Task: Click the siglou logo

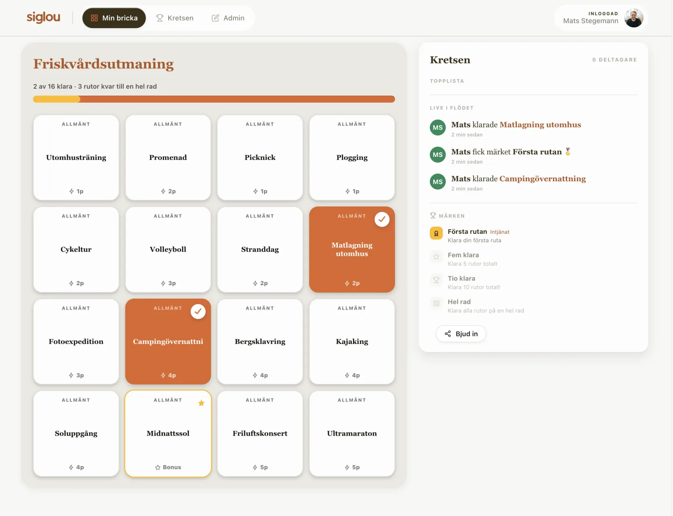Action: click(x=43, y=18)
